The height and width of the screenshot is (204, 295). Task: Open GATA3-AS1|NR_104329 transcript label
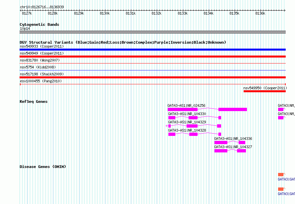click(x=187, y=122)
